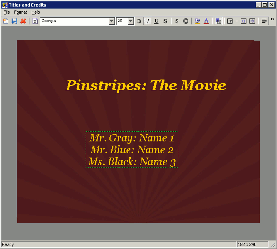Pick the font color
Viewport: 277px width, 249px height.
pyautogui.click(x=206, y=21)
